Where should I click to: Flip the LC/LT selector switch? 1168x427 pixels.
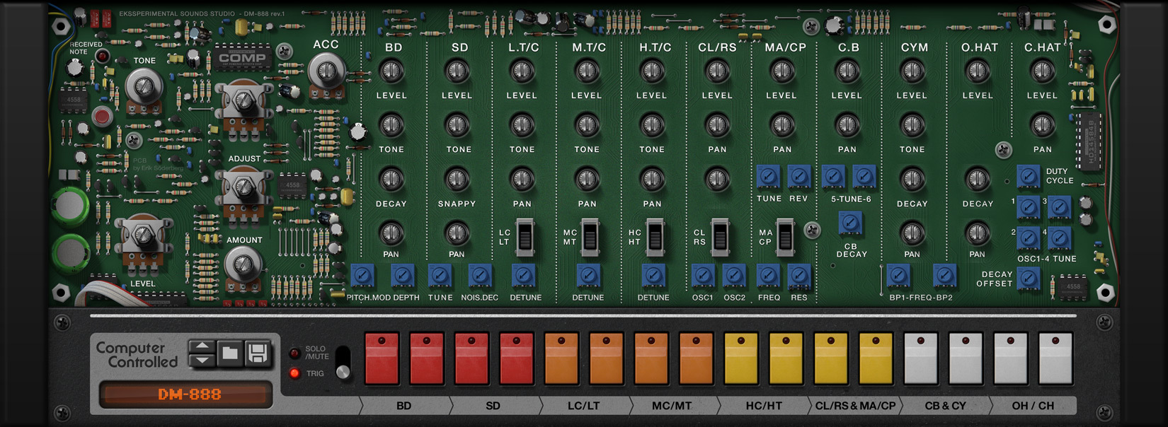click(x=525, y=237)
